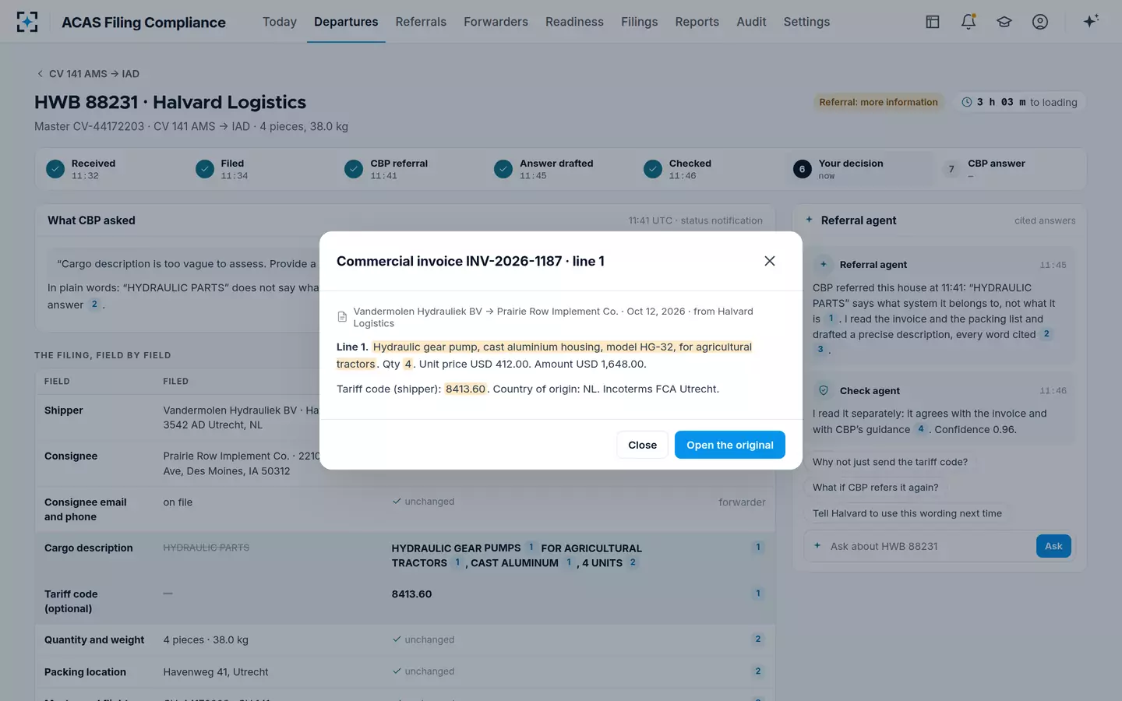Click the ACAS Filing Compliance logo icon
1122x701 pixels.
27,22
